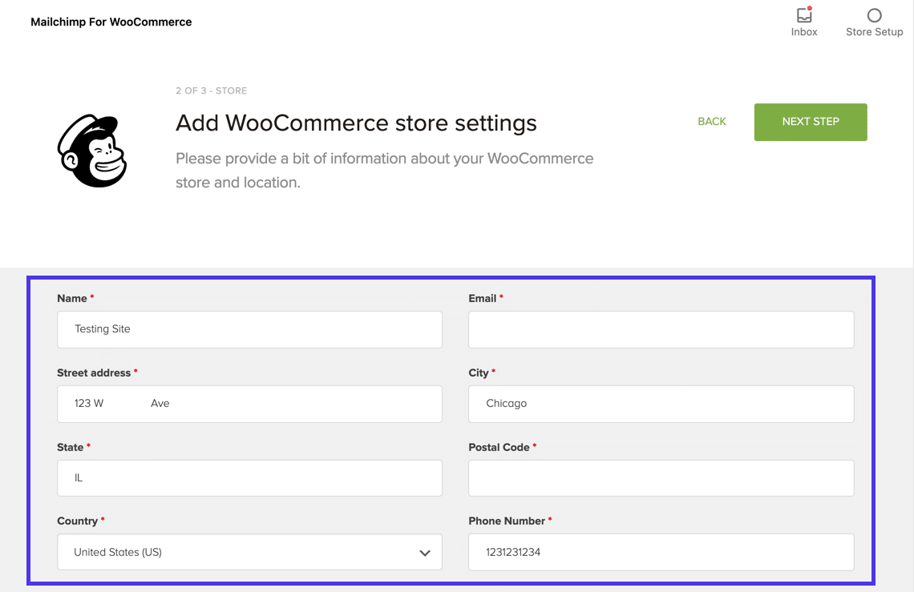Click the Country dropdown chevron arrow
The width and height of the screenshot is (914, 592).
point(425,553)
